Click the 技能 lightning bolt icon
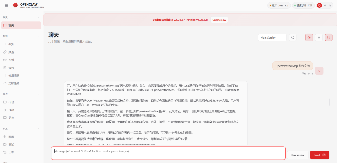337x163 pixels. 5,110
